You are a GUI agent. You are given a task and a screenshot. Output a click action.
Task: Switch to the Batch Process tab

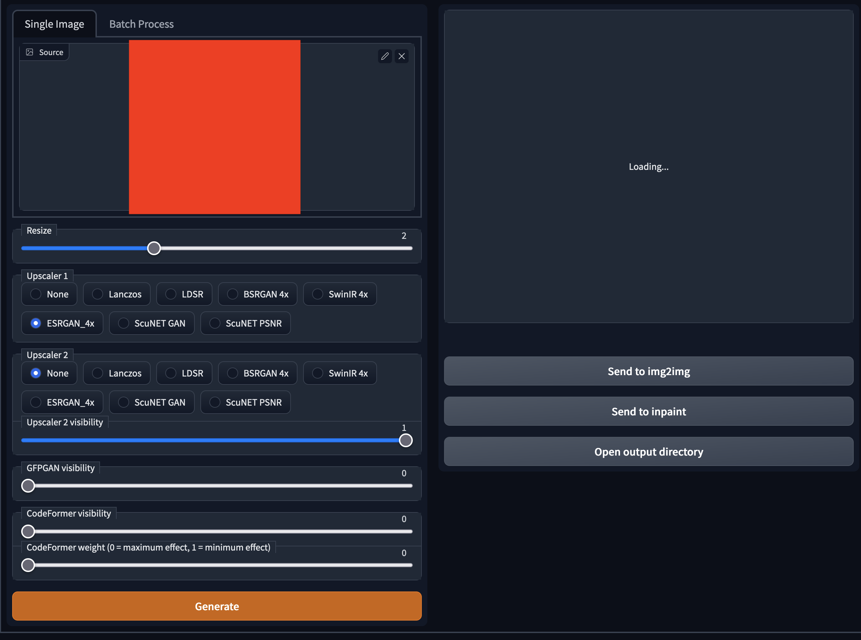tap(141, 24)
